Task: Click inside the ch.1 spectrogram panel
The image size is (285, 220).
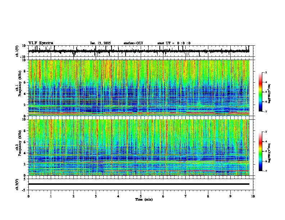Action: point(139,88)
